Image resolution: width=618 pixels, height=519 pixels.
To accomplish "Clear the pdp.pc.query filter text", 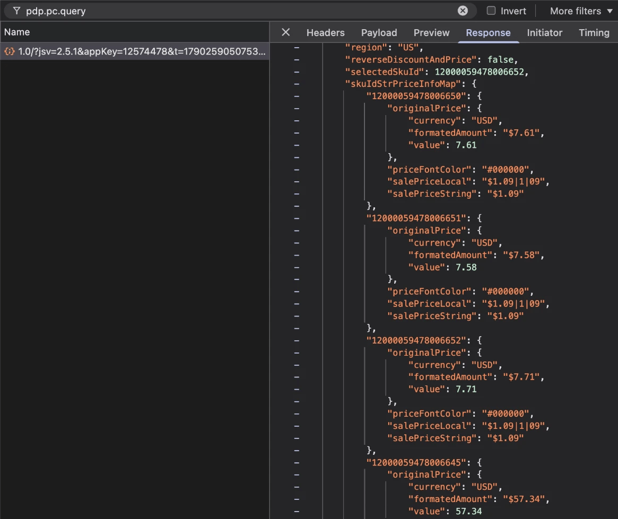I will [x=463, y=11].
